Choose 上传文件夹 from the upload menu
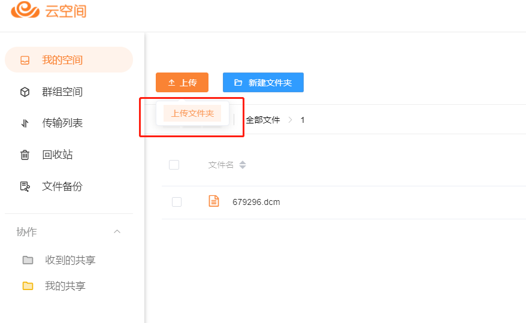Viewport: 526px width, 323px height. pyautogui.click(x=192, y=113)
